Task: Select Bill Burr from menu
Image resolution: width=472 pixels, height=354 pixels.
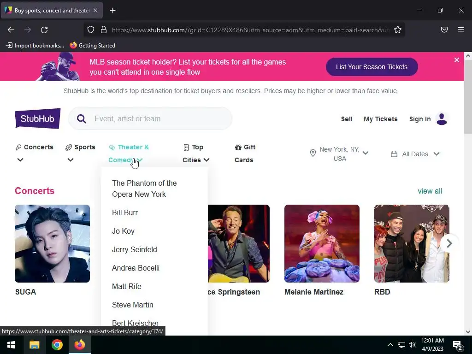Action: 125,212
